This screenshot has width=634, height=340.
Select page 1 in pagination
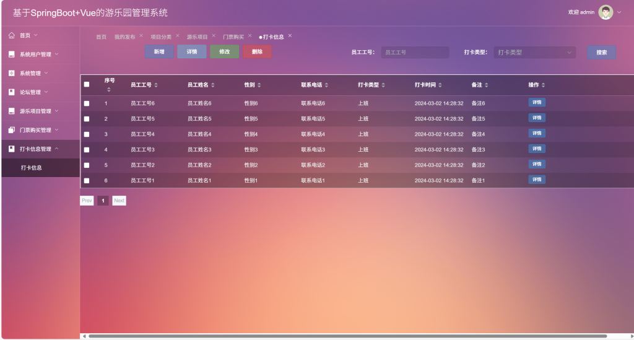103,201
